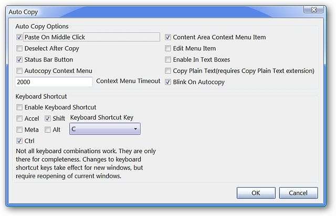Enable Edit Menu Item checkbox
The image size is (336, 216).
coord(169,49)
